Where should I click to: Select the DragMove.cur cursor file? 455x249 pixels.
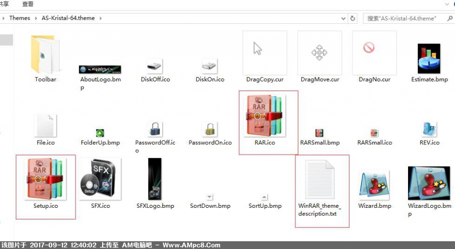click(x=319, y=53)
